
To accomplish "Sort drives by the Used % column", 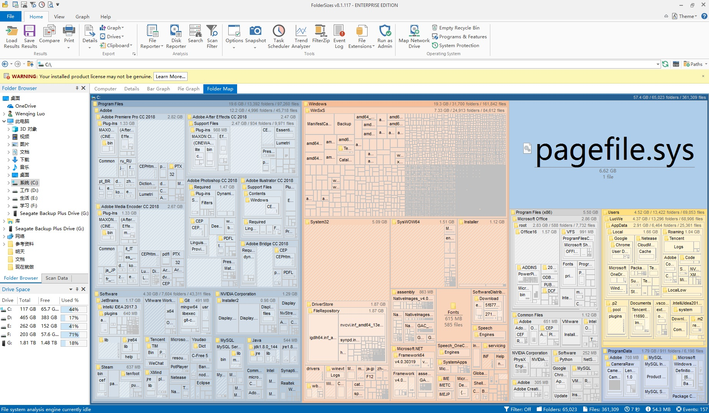I will tap(70, 300).
